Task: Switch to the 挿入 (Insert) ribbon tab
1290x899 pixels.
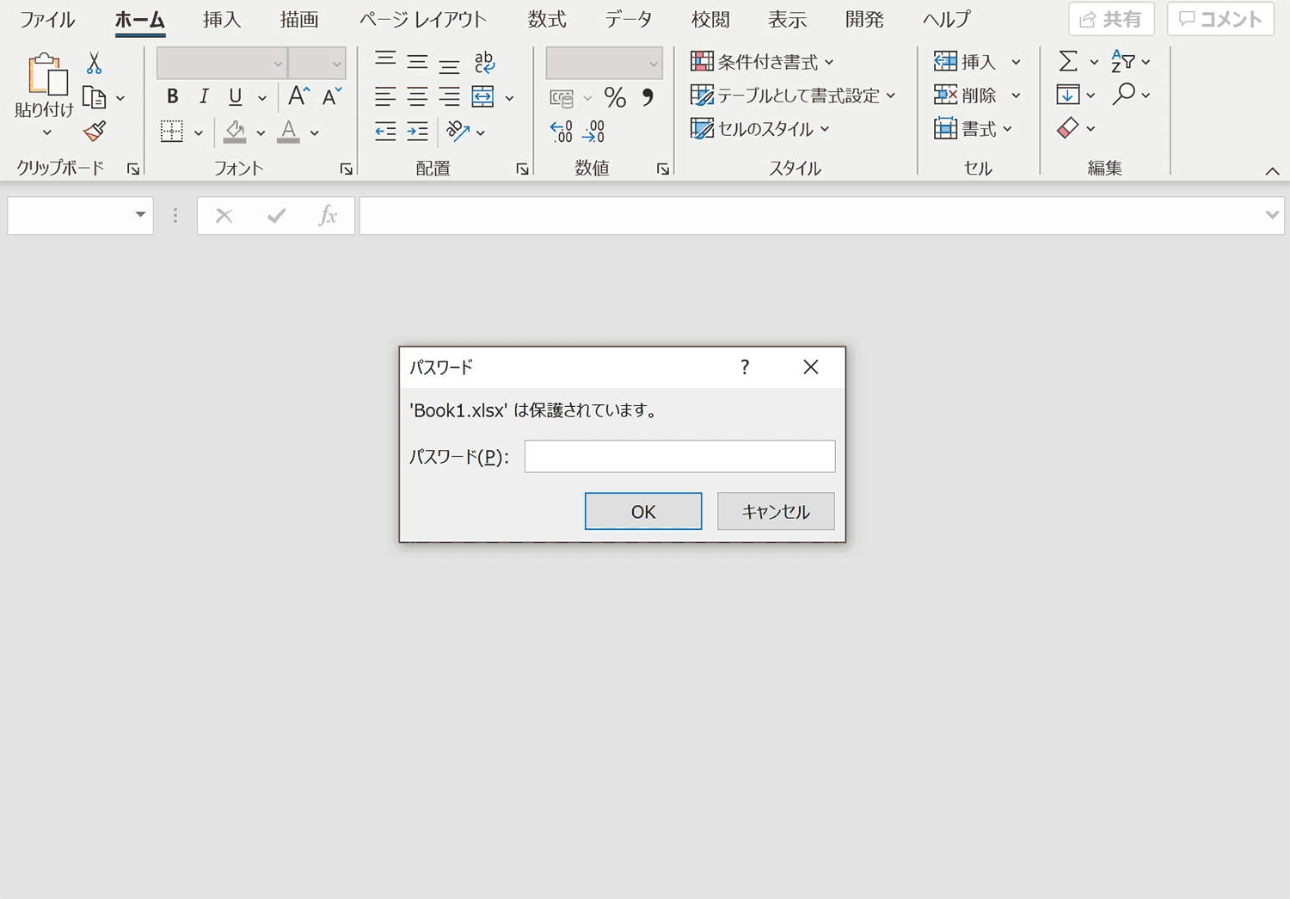Action: click(x=222, y=20)
